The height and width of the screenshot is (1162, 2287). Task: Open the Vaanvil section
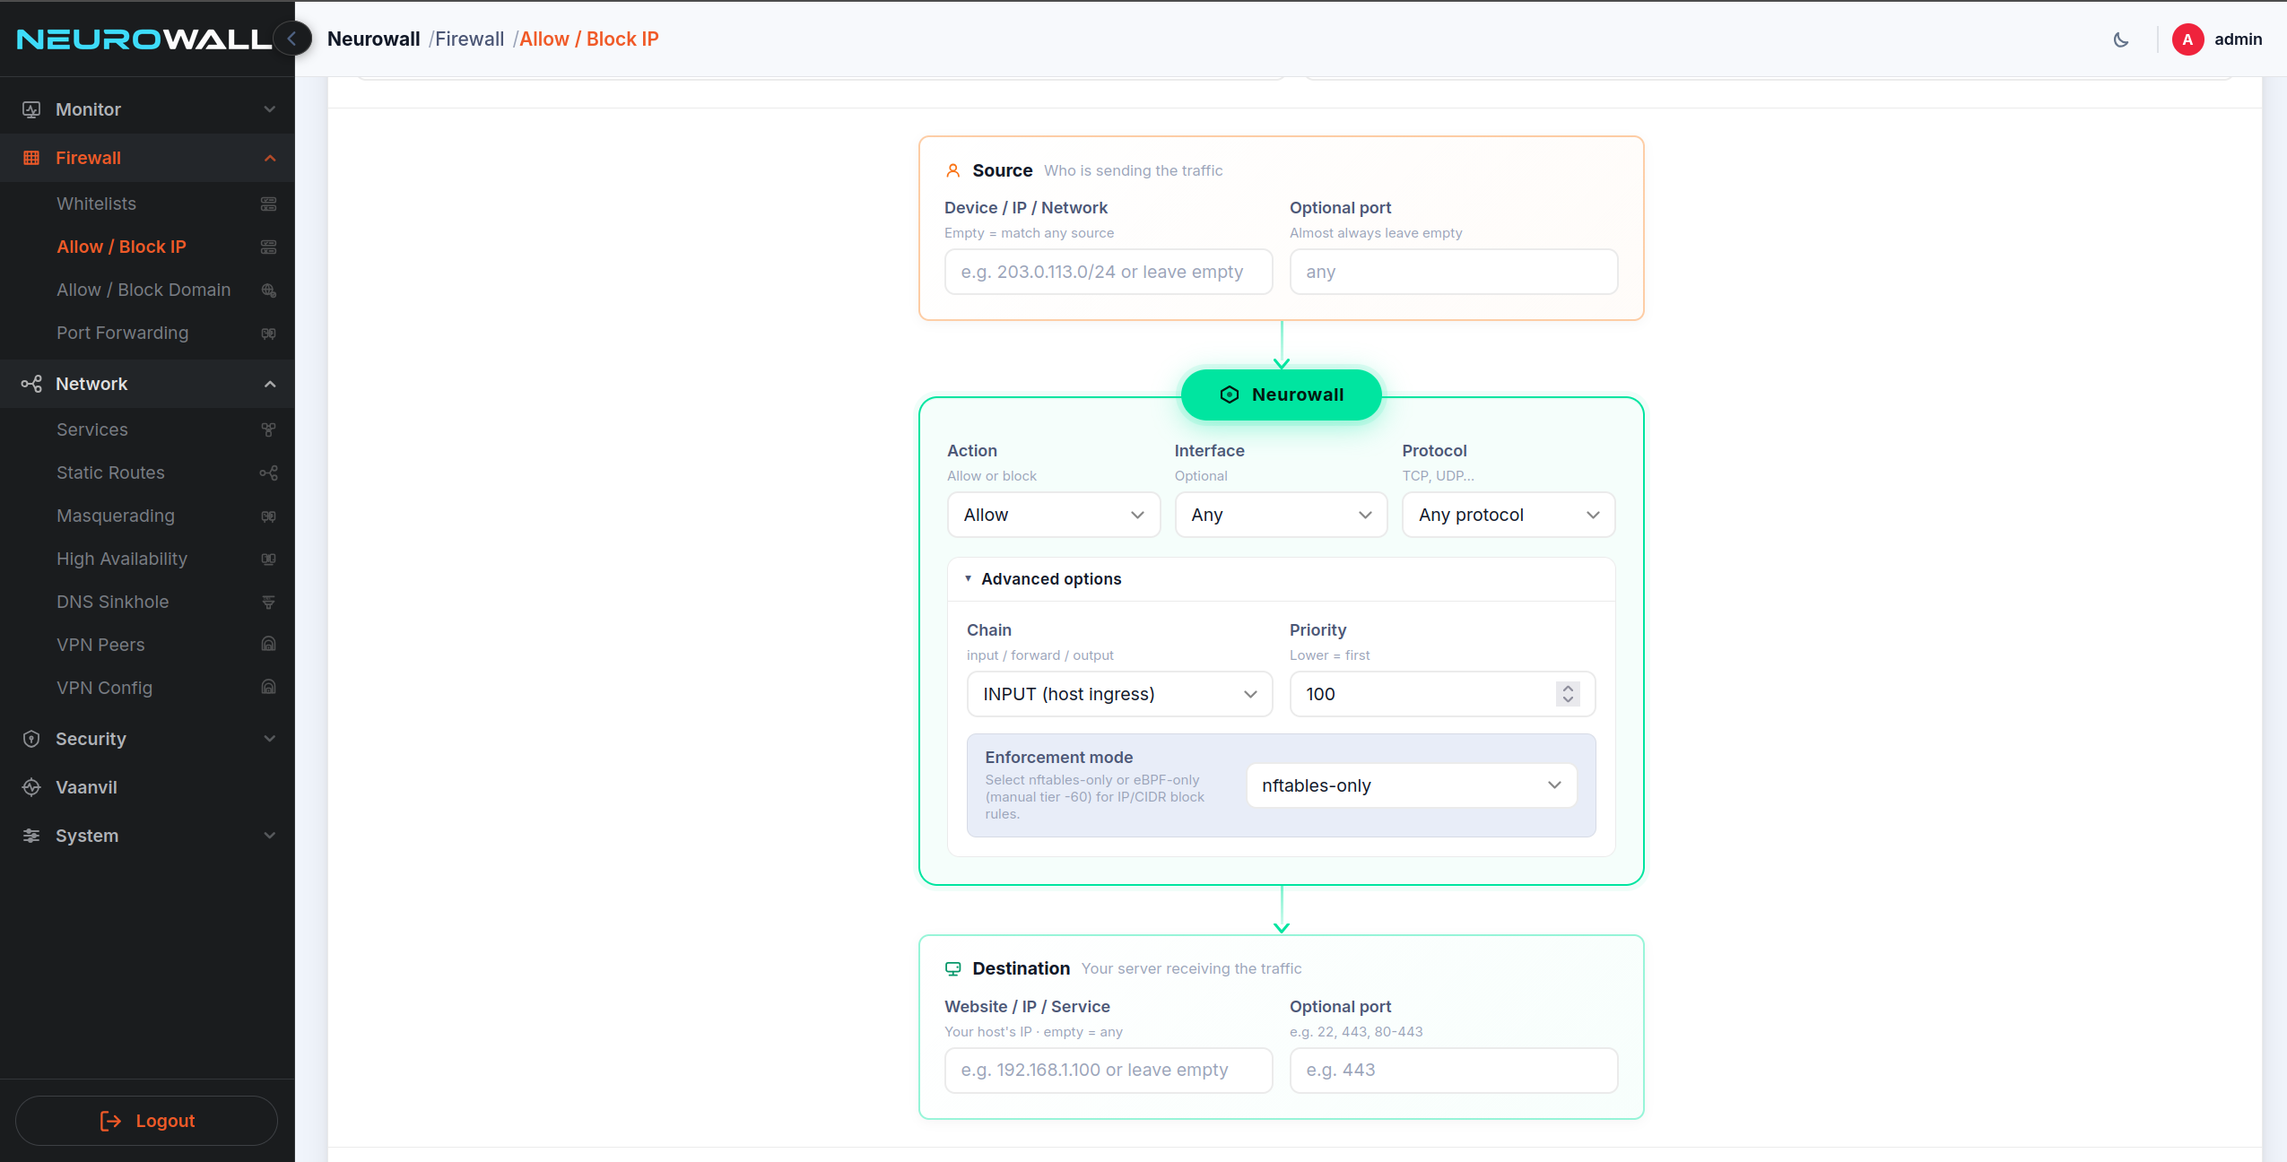(86, 787)
